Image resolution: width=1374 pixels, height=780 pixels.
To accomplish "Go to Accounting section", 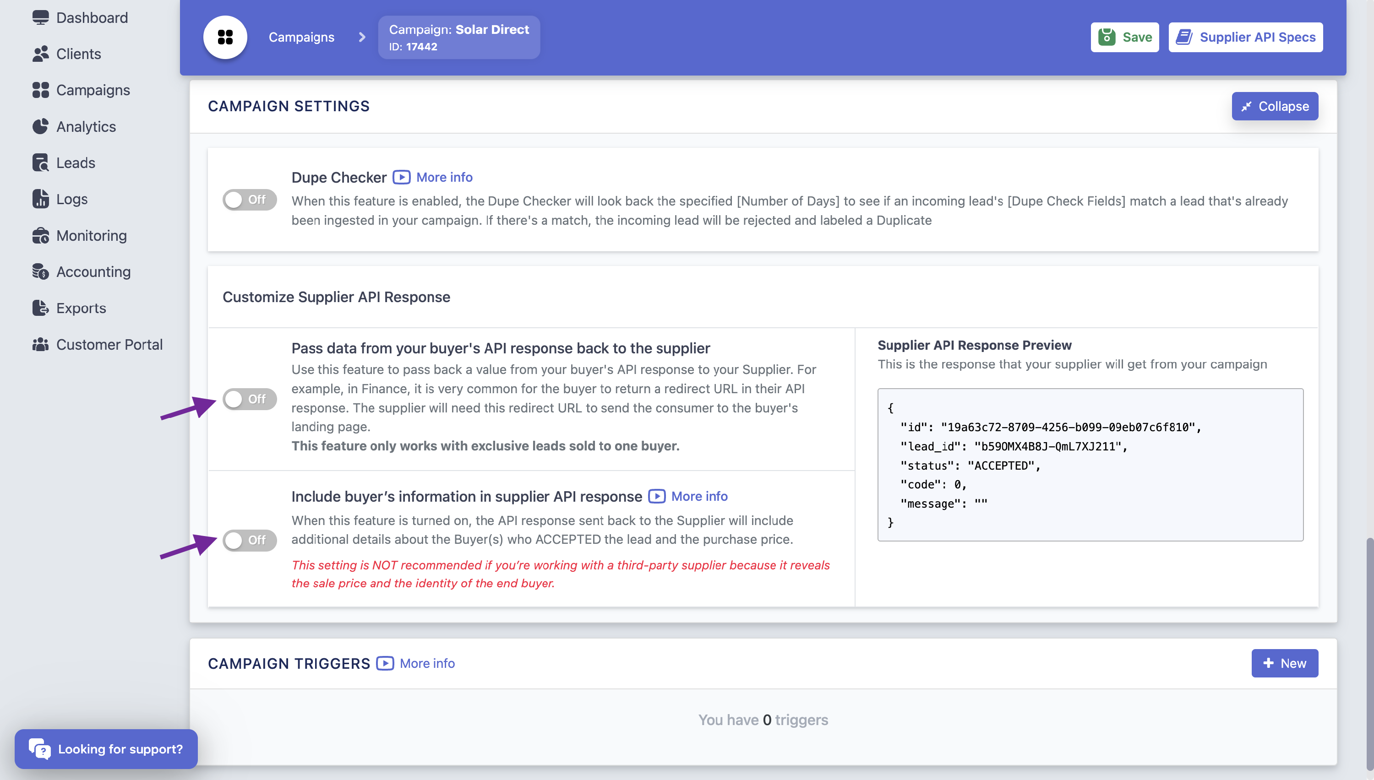I will 82,271.
